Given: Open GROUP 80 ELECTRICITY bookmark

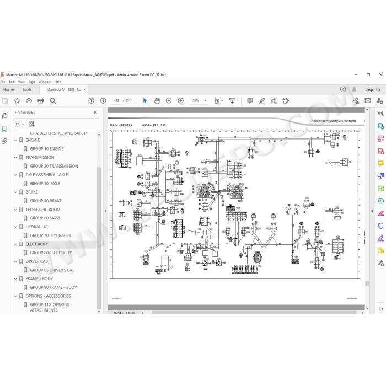Looking at the screenshot, I should (51, 253).
